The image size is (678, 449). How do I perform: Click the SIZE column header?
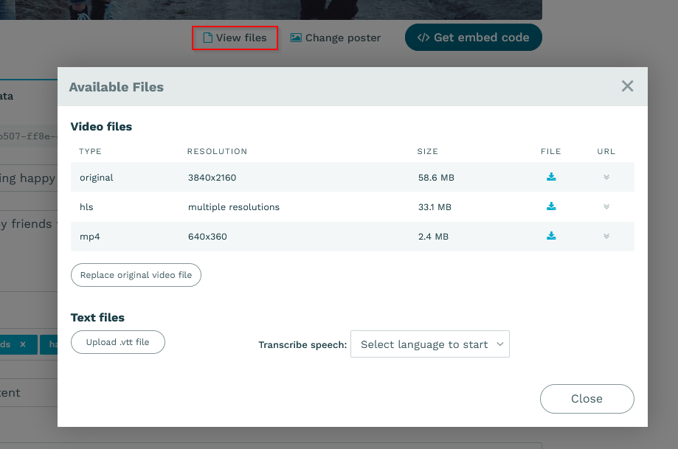coord(428,151)
